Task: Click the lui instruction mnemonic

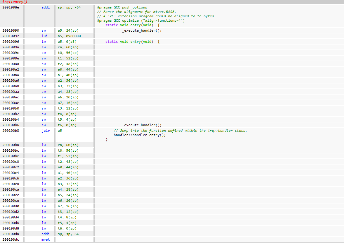Action: (x=44, y=36)
